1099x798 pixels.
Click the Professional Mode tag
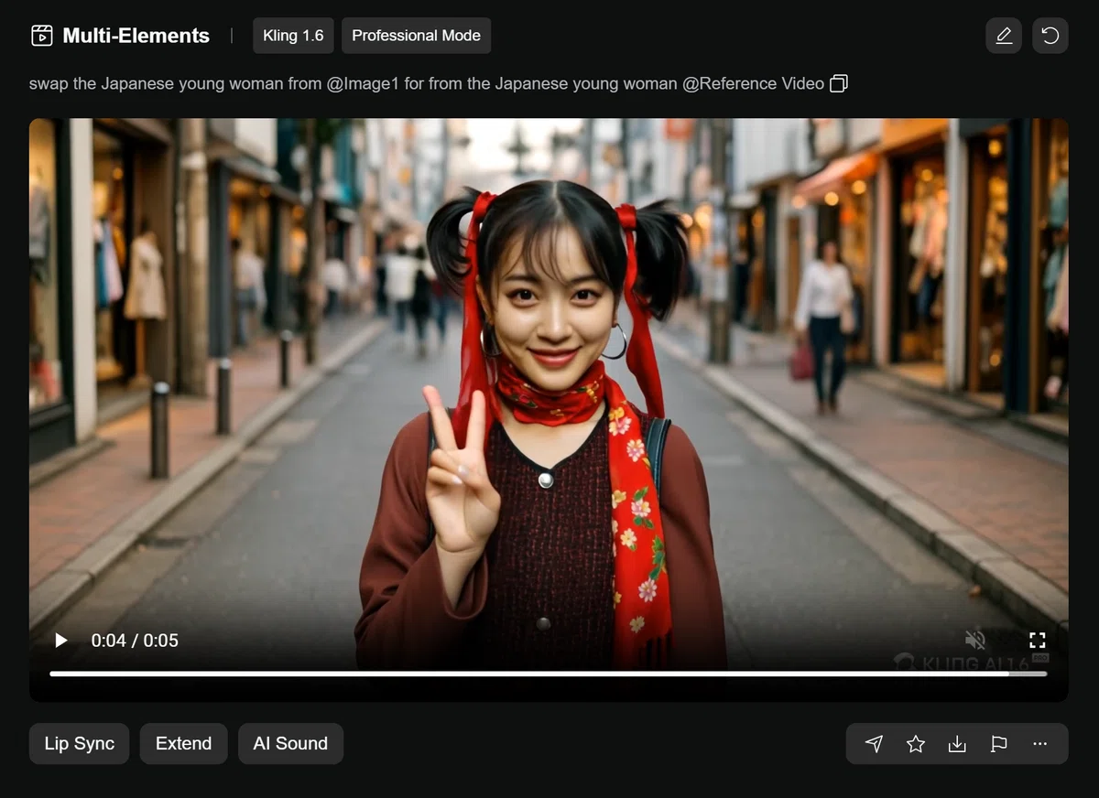click(416, 36)
